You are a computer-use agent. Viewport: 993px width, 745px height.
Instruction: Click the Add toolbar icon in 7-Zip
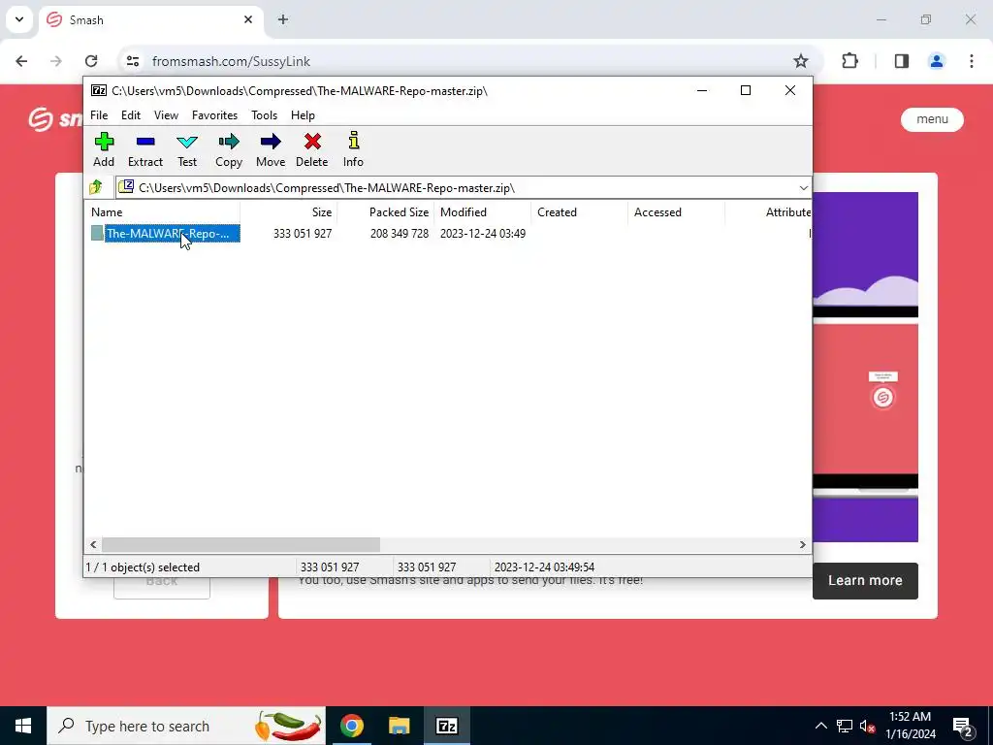(x=104, y=148)
